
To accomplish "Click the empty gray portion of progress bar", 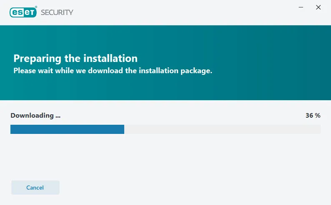I will tap(222, 129).
